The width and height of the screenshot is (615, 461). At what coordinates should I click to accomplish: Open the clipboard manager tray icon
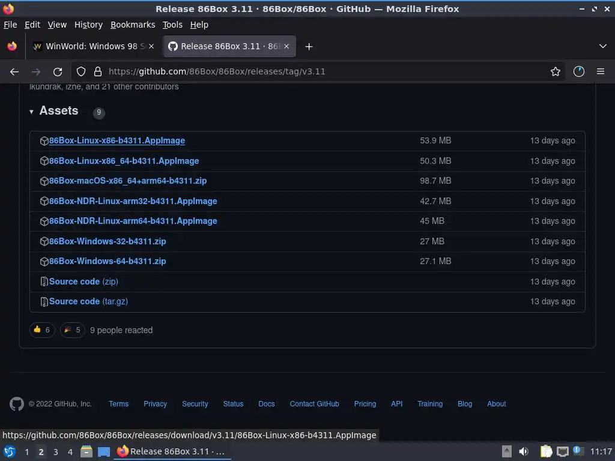tap(546, 452)
